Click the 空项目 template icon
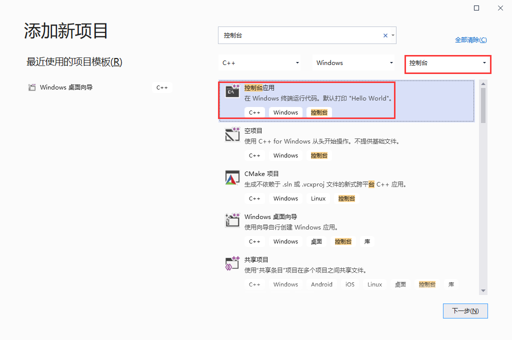The height and width of the screenshot is (340, 512). [x=232, y=134]
